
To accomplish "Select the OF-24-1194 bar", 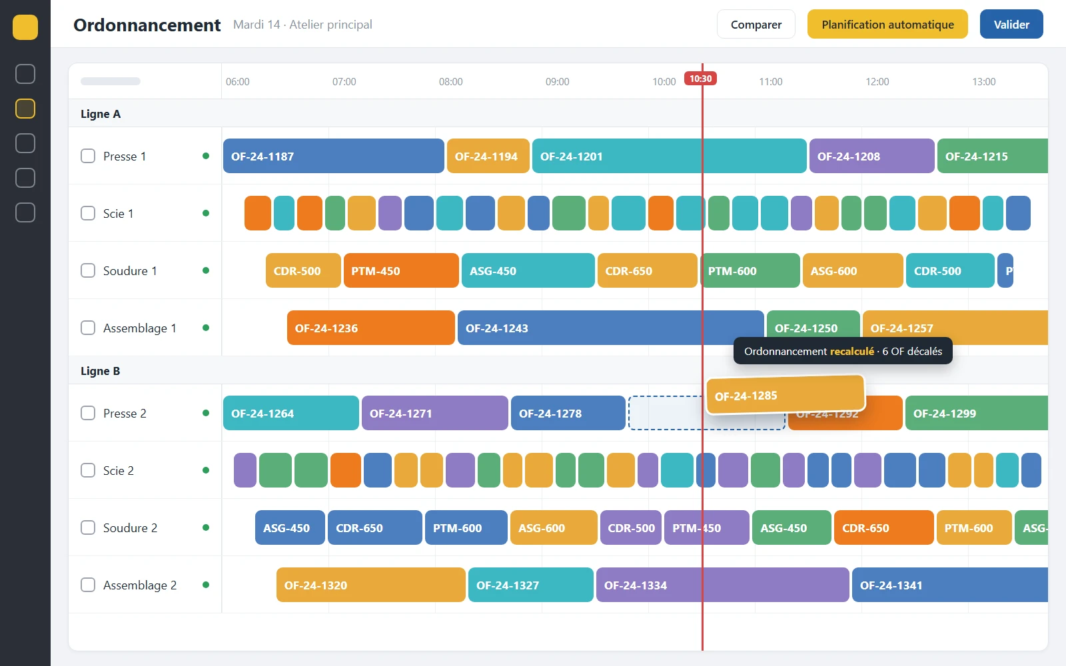I will [x=488, y=156].
